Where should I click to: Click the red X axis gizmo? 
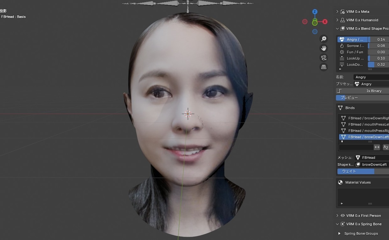(x=325, y=22)
